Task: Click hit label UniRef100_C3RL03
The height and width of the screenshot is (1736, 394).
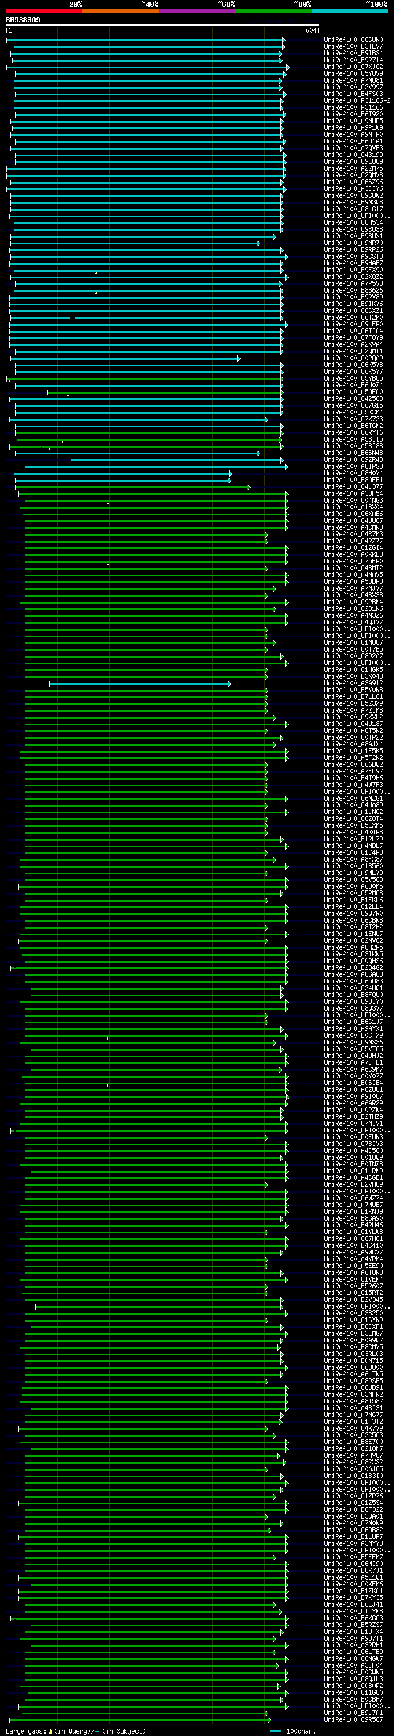Action: 353,1355
